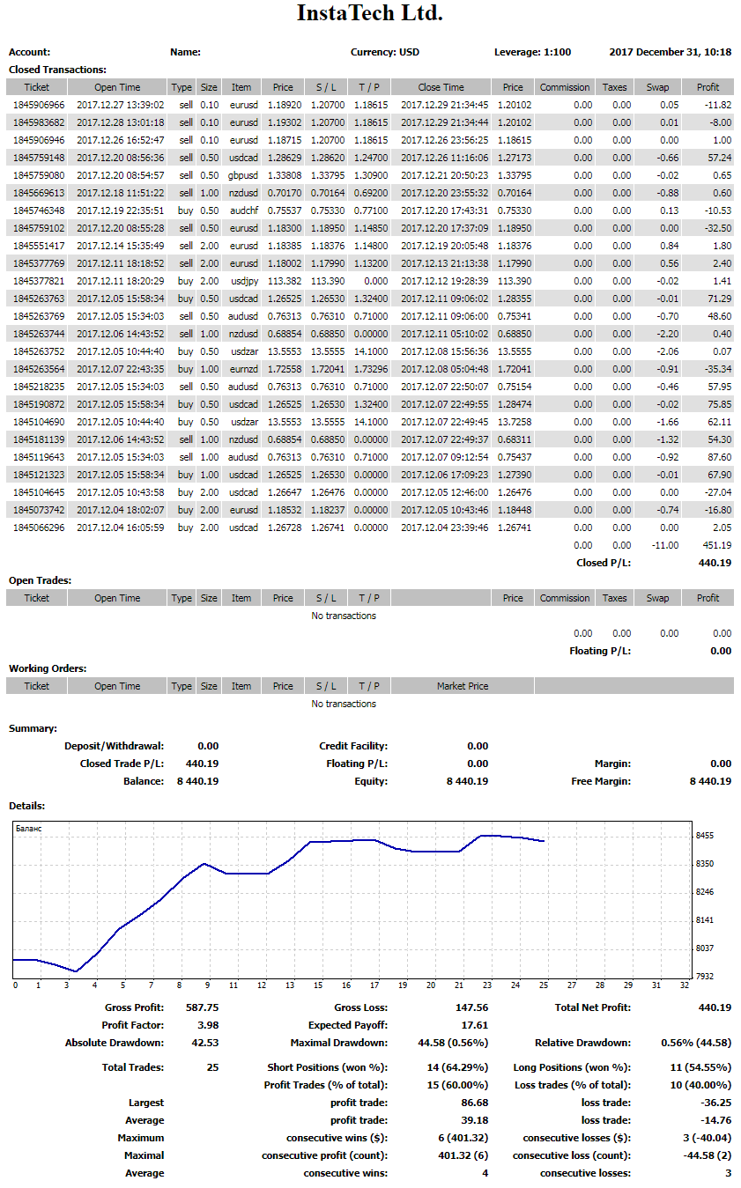Viewport: 741px width, 1188px height.
Task: Select short positions value 14 (64.29%)
Action: tap(458, 1067)
